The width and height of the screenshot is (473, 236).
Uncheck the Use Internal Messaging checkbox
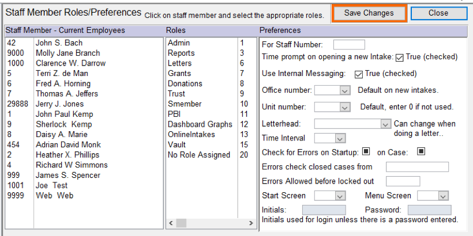359,74
